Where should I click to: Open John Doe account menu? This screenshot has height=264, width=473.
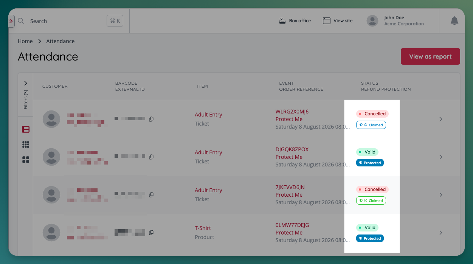[x=395, y=21]
